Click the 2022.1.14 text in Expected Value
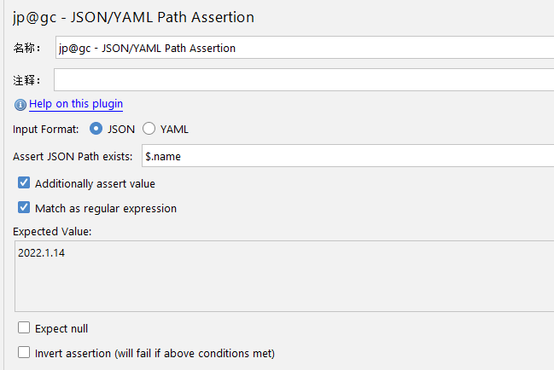The image size is (554, 370). (x=41, y=253)
